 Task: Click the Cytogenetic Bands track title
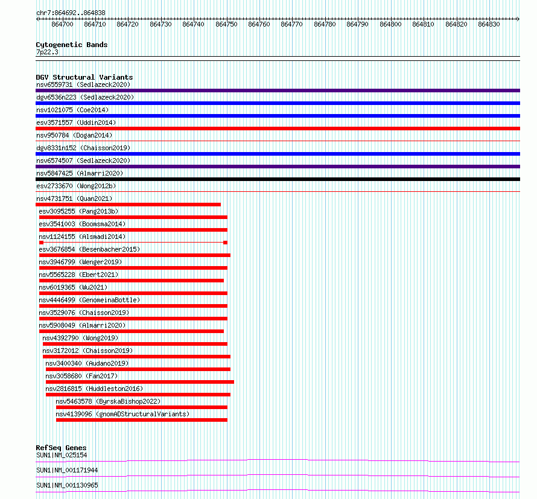click(x=72, y=45)
